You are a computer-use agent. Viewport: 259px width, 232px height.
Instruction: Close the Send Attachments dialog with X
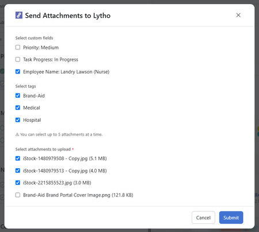(x=238, y=15)
